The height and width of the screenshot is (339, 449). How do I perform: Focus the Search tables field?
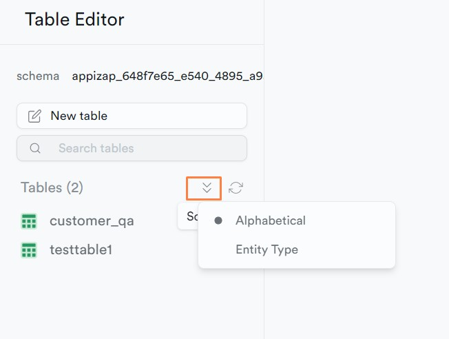pos(132,148)
